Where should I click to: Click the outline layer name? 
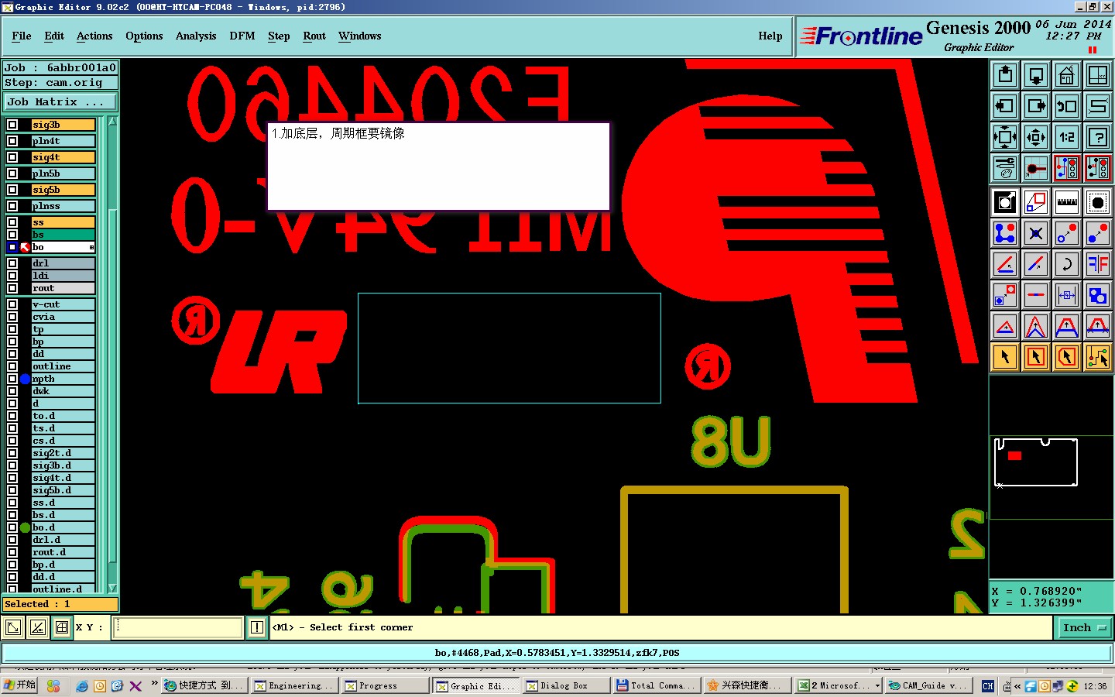63,366
